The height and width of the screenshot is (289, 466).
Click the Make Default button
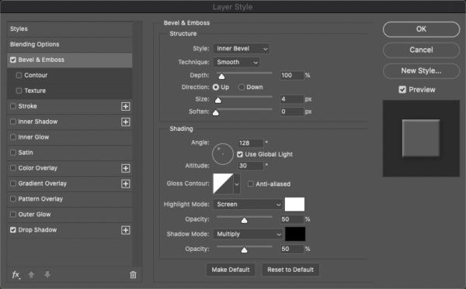(x=231, y=270)
